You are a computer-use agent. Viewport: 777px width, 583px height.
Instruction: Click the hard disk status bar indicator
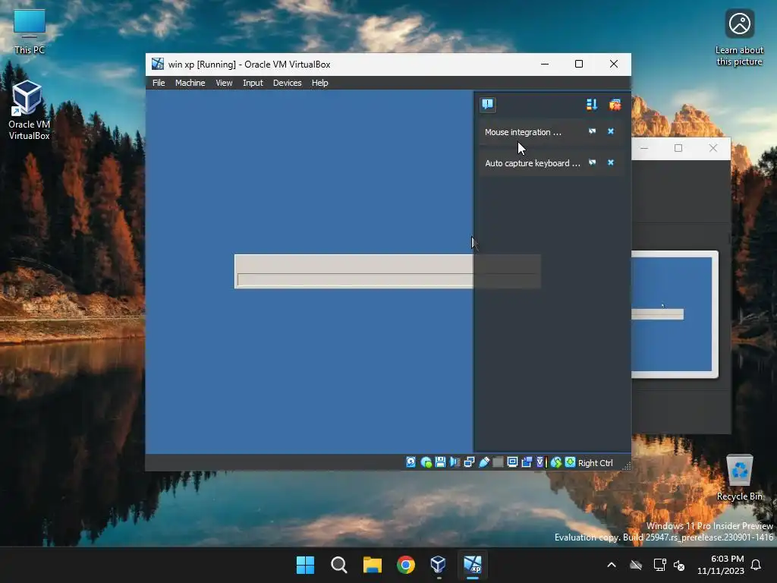(411, 462)
